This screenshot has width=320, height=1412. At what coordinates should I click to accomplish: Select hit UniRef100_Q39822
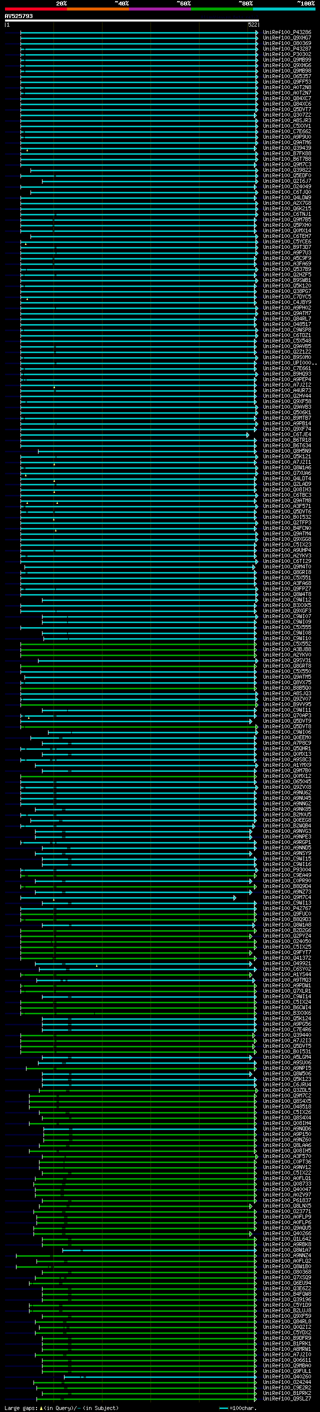click(x=286, y=170)
